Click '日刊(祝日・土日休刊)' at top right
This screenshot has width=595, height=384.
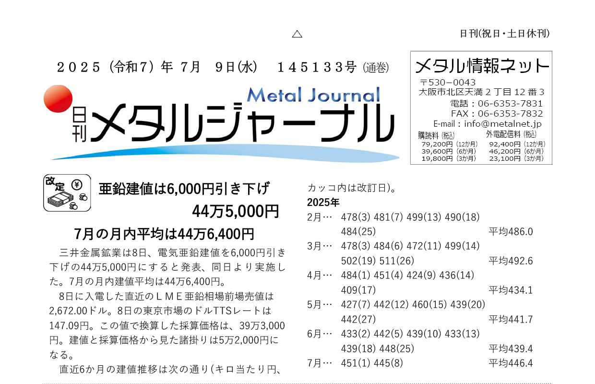point(504,34)
